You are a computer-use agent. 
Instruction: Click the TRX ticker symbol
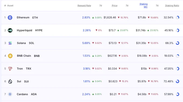point(29,69)
